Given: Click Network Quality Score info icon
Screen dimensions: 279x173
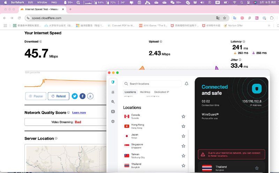Looking at the screenshot, I should point(68,113).
